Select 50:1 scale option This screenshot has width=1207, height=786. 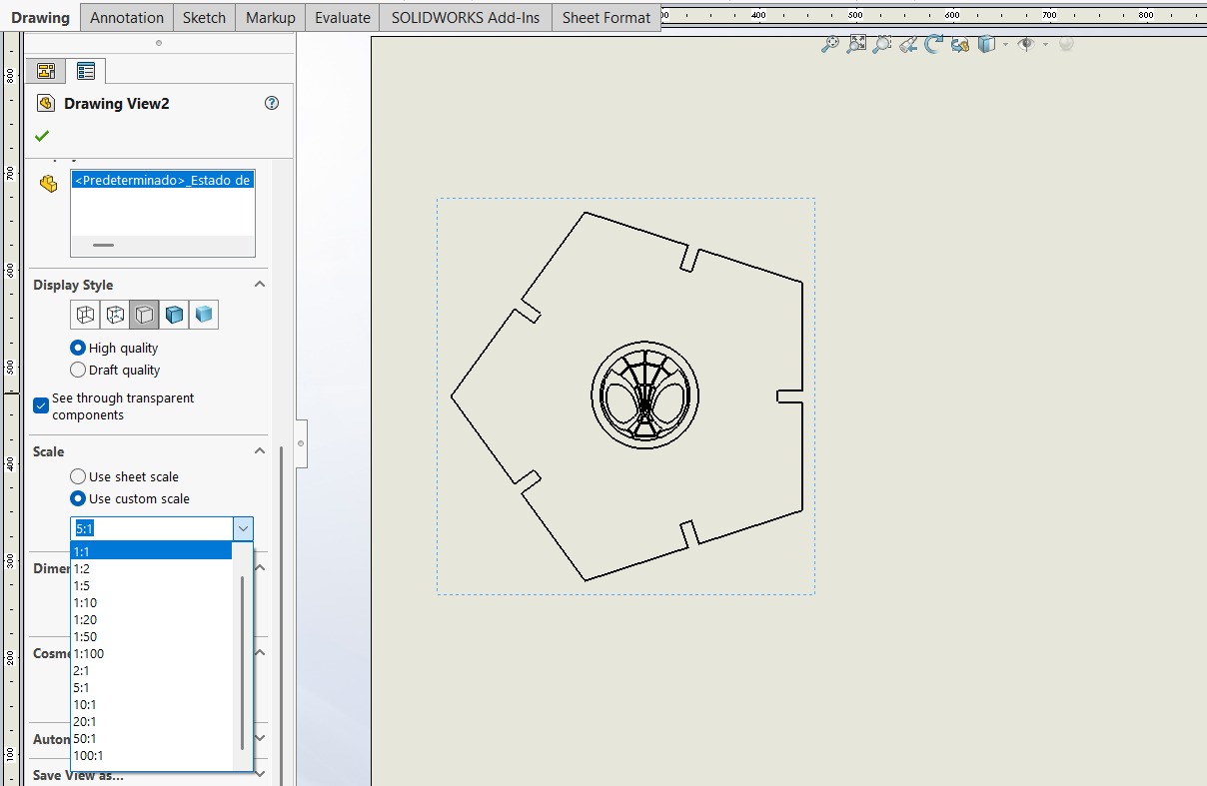point(151,738)
